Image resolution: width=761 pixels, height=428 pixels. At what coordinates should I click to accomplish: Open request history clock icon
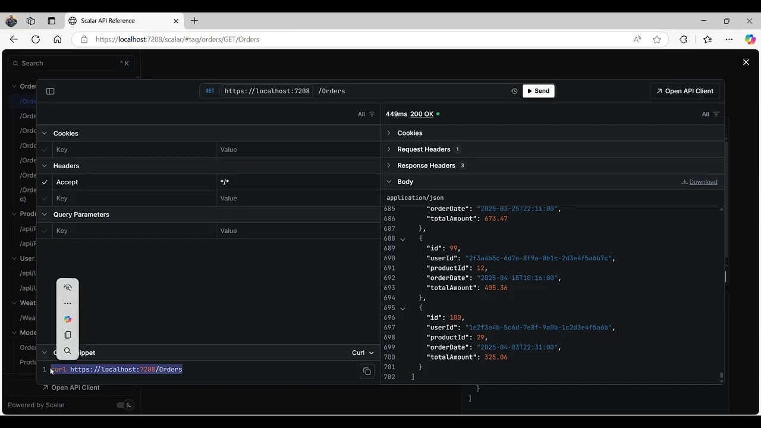(514, 91)
